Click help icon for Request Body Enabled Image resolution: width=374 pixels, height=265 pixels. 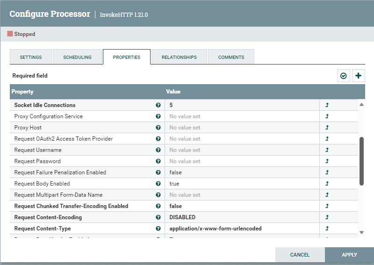click(158, 183)
